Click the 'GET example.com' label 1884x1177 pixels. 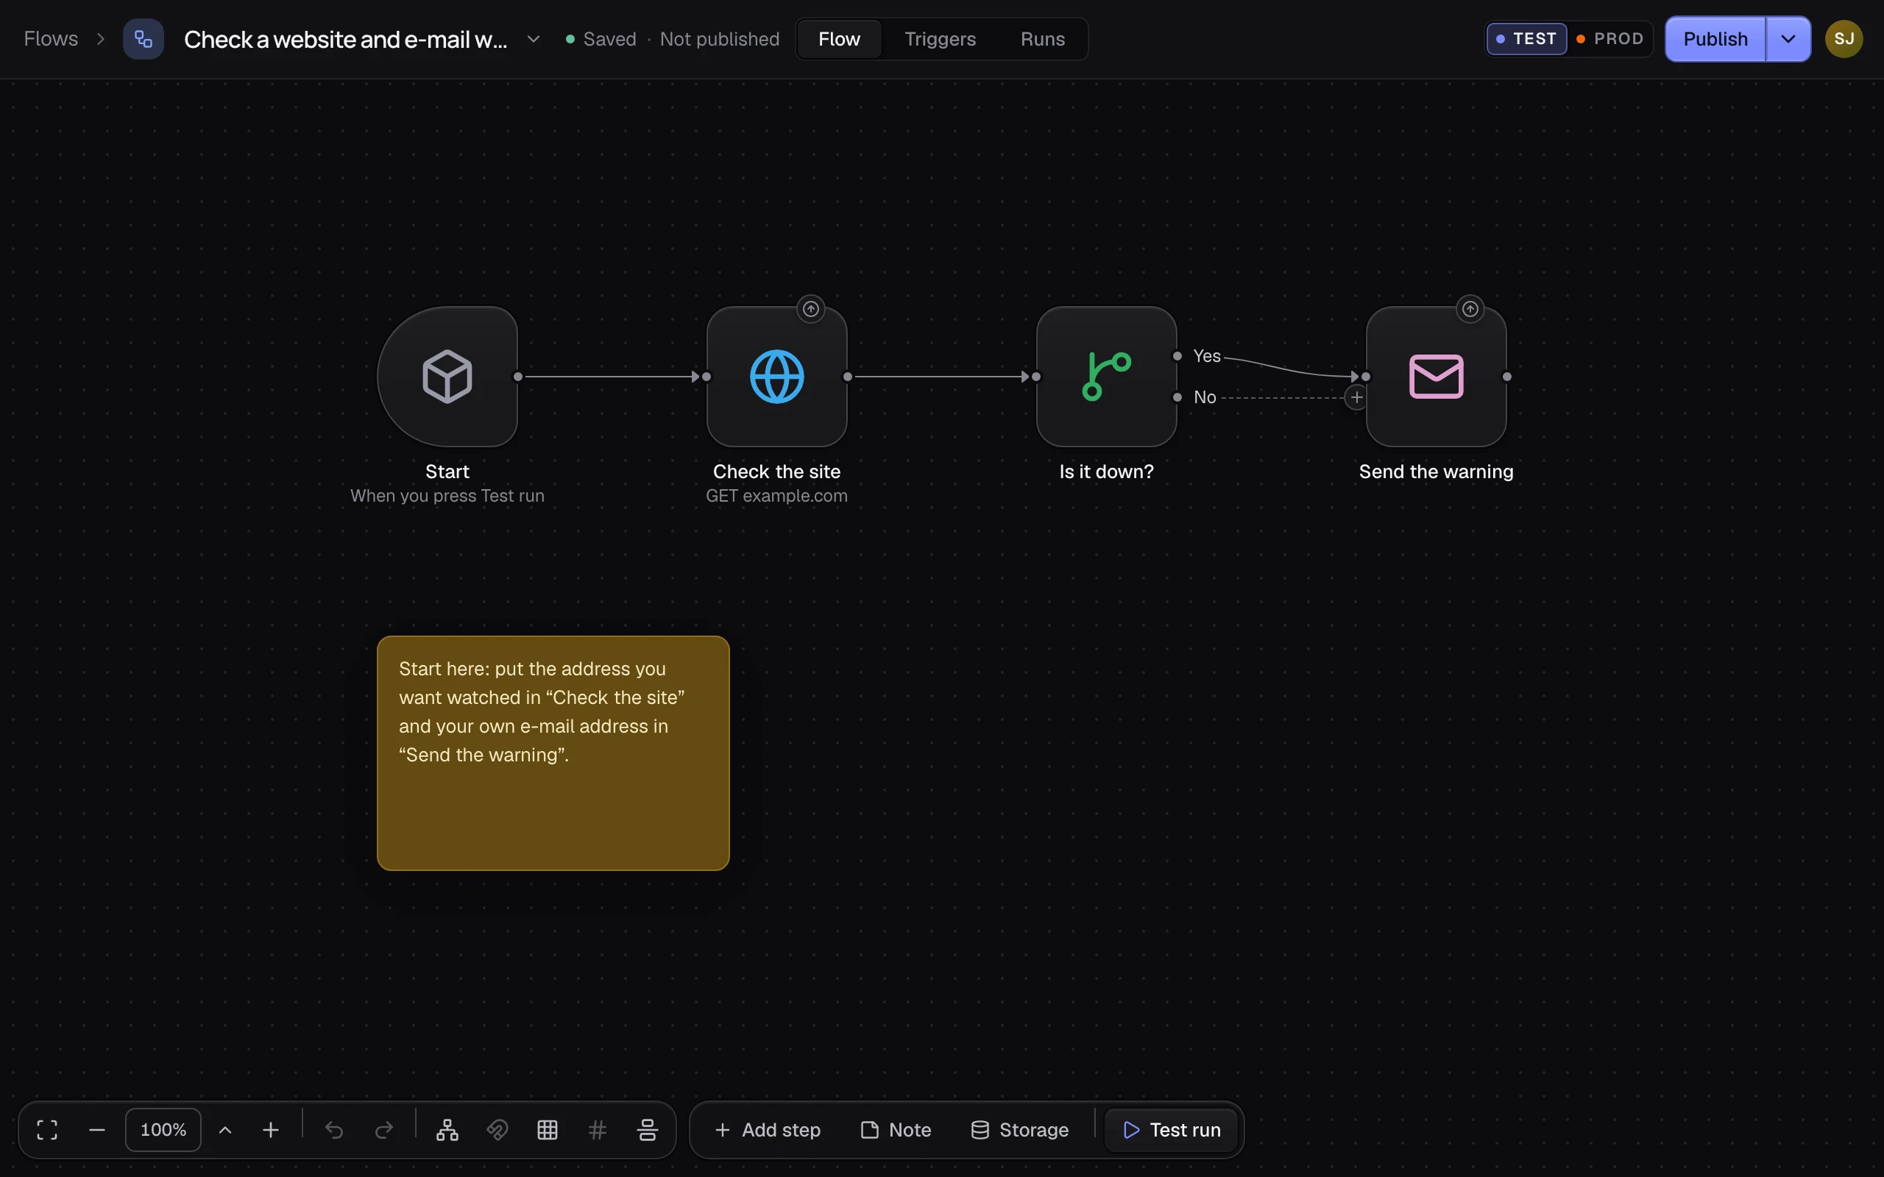pyautogui.click(x=776, y=496)
